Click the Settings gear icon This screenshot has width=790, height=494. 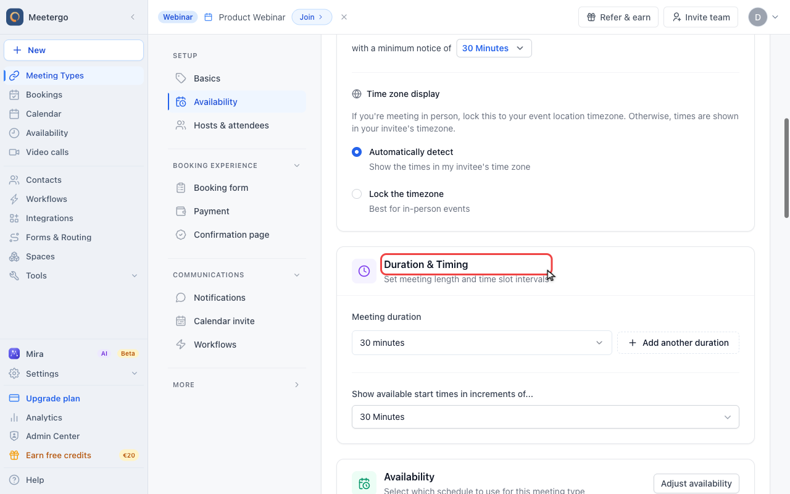pos(14,374)
